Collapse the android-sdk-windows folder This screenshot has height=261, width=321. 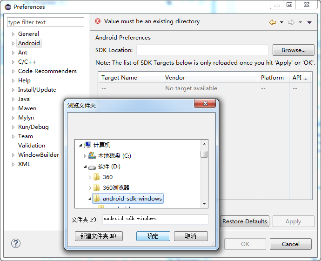pyautogui.click(x=90, y=199)
